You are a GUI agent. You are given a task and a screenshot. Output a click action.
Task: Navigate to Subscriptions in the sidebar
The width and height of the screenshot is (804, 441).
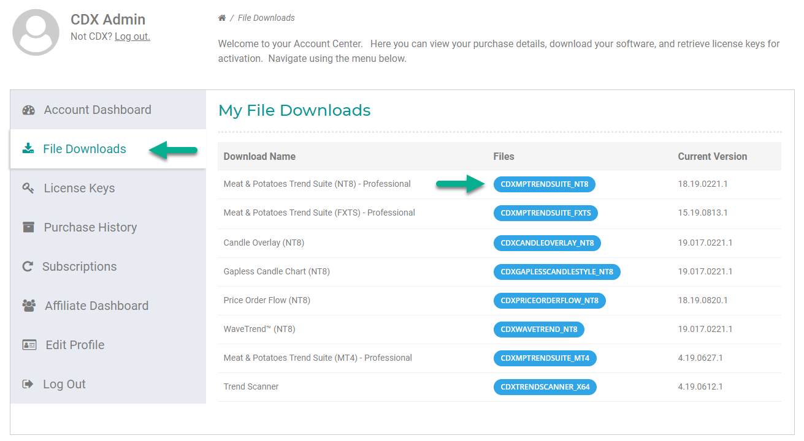(108, 266)
